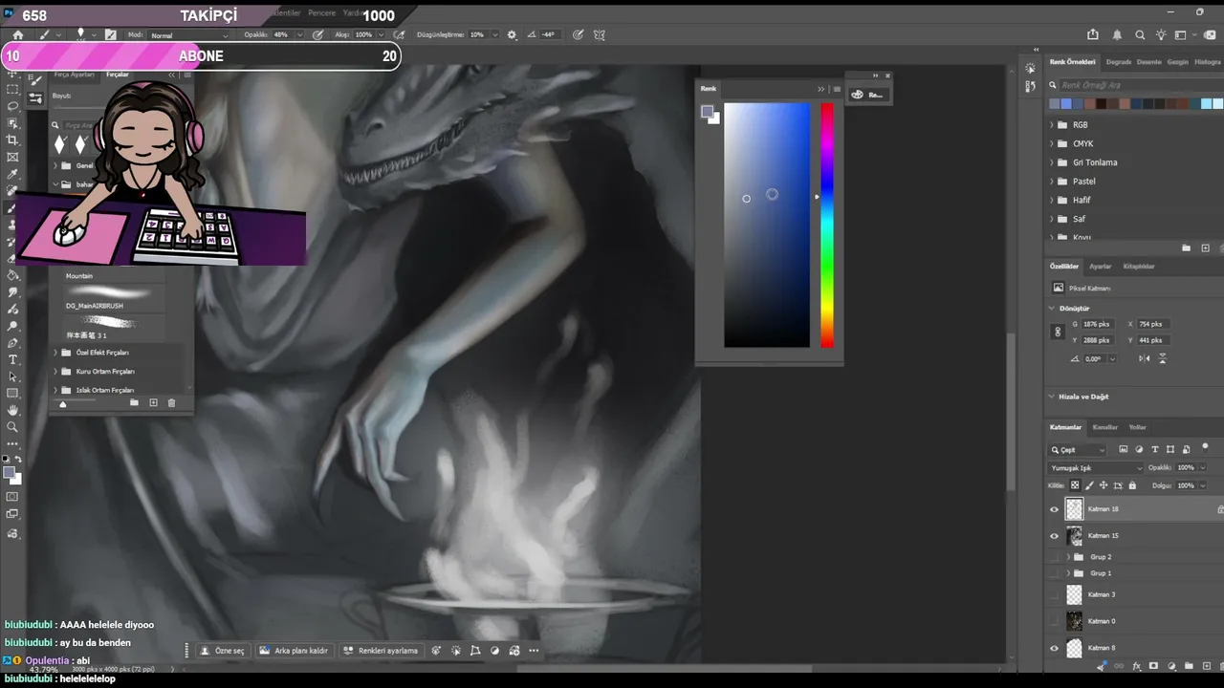Open the layer filter Çeşit dropdown
The height and width of the screenshot is (688, 1224).
[x=1078, y=449]
